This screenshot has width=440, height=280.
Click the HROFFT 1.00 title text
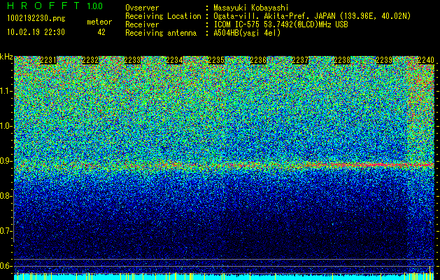[55, 6]
